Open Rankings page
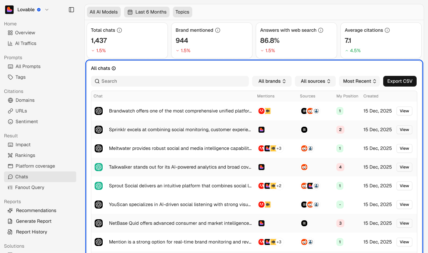The image size is (428, 253). coord(21,155)
